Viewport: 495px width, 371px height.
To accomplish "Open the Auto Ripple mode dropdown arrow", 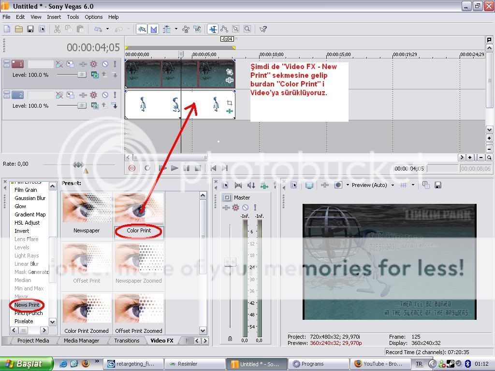I will click(176, 29).
